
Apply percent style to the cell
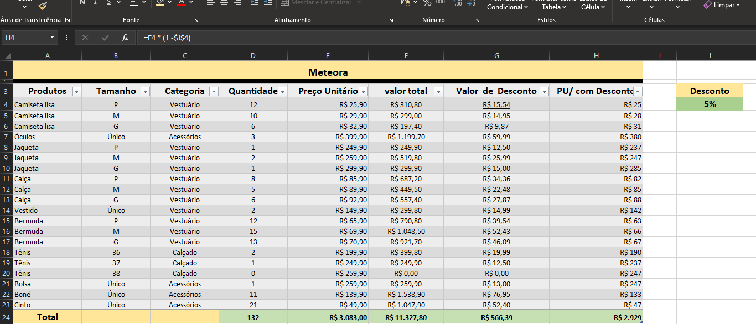(427, 3)
